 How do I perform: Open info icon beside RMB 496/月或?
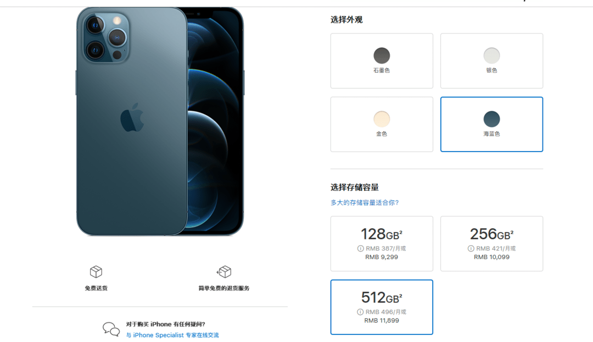tap(360, 312)
